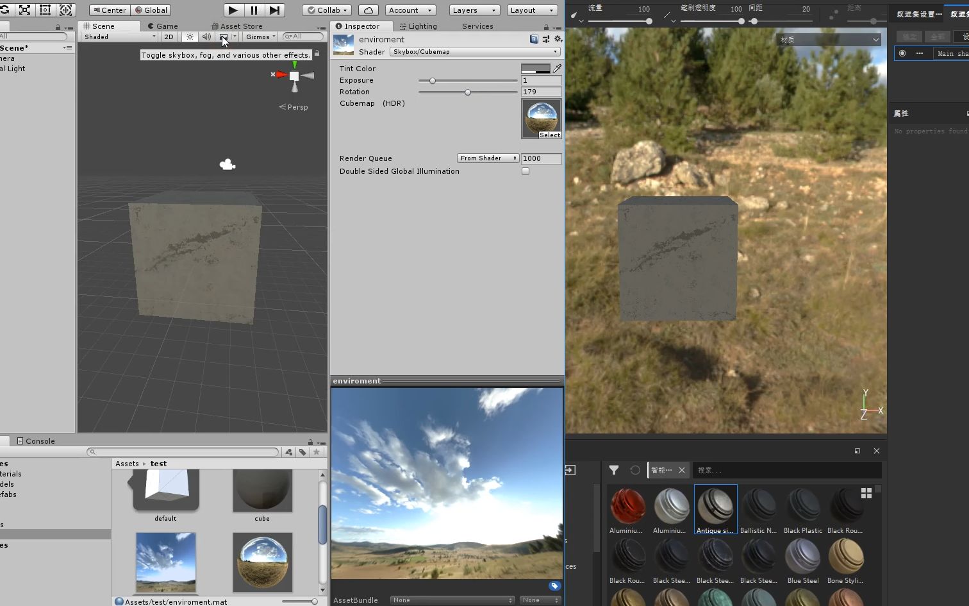Image resolution: width=969 pixels, height=606 pixels.
Task: Open the cloud services icon button
Action: click(368, 10)
